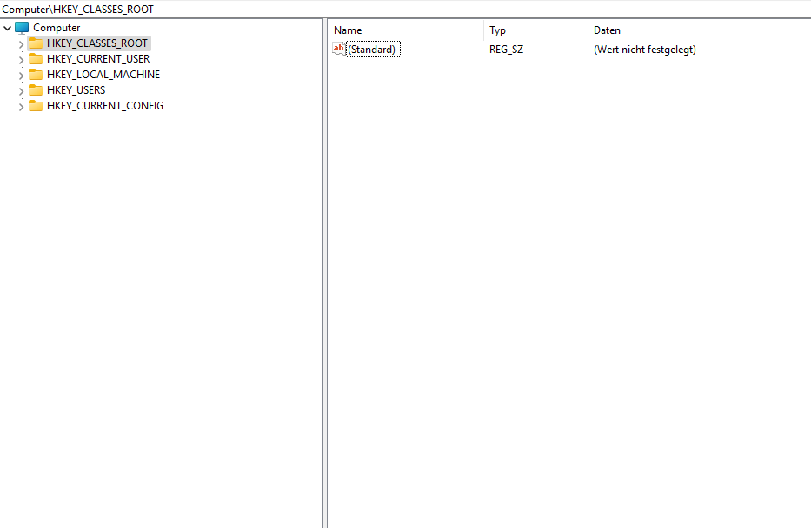
Task: Expand the HKEY_CLASSES_ROOT key
Action: point(21,43)
